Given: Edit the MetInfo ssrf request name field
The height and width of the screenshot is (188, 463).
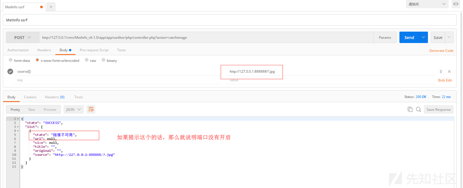Looking at the screenshot, I should (x=230, y=20).
